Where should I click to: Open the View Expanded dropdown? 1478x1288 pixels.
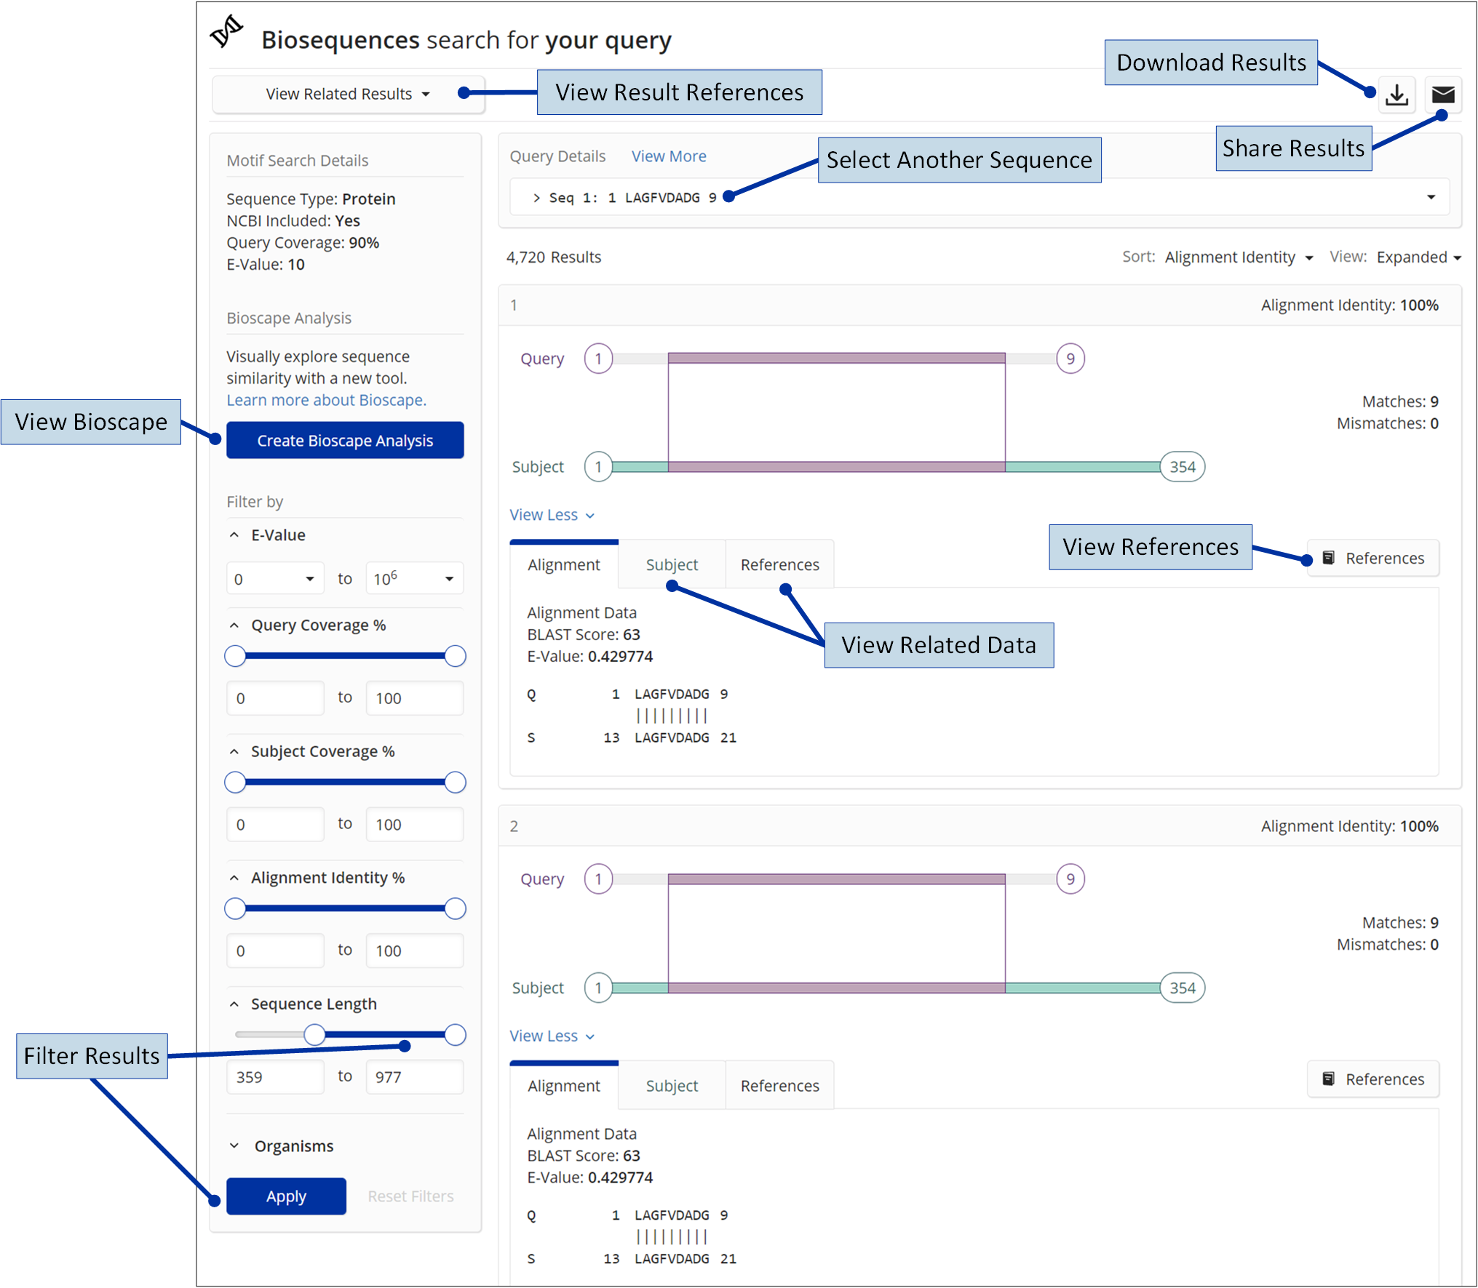coord(1418,257)
